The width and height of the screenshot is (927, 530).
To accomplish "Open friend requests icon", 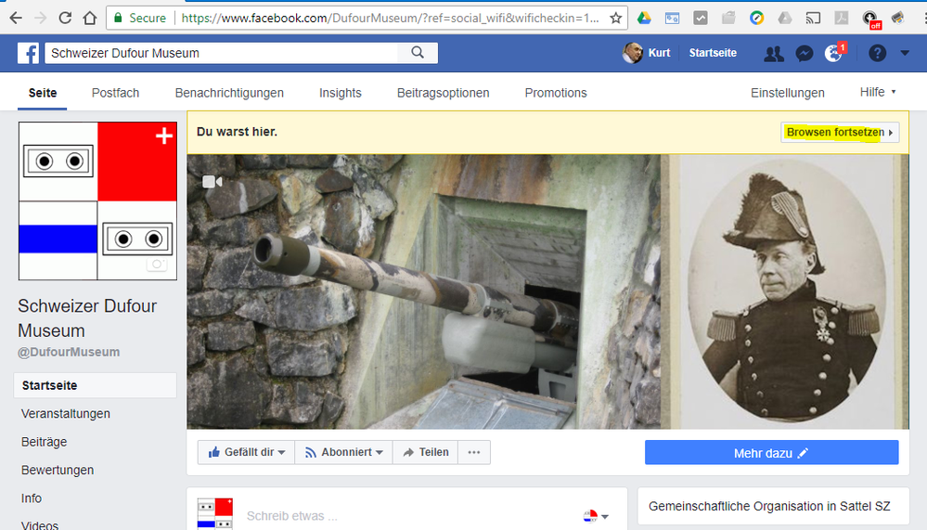I will click(x=774, y=54).
